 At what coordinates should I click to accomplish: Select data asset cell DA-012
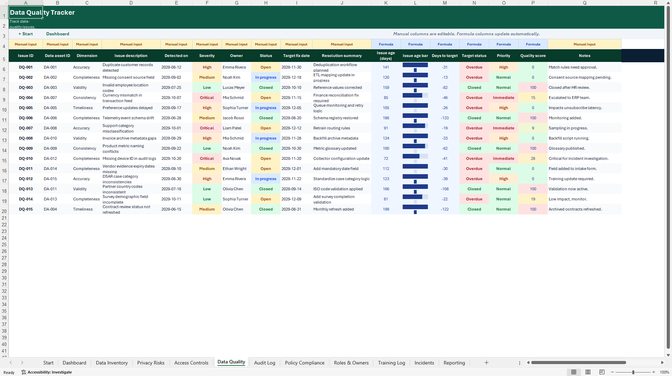pos(57,158)
